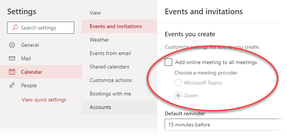Click the People contacts icon
287x137 pixels.
click(x=12, y=85)
